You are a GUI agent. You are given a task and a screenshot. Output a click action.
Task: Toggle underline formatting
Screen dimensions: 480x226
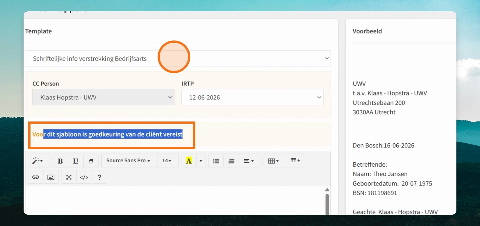point(75,161)
